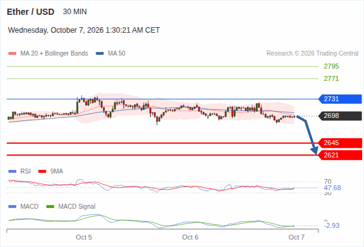Click the Research © 2026 Trading Central credit

(312, 54)
